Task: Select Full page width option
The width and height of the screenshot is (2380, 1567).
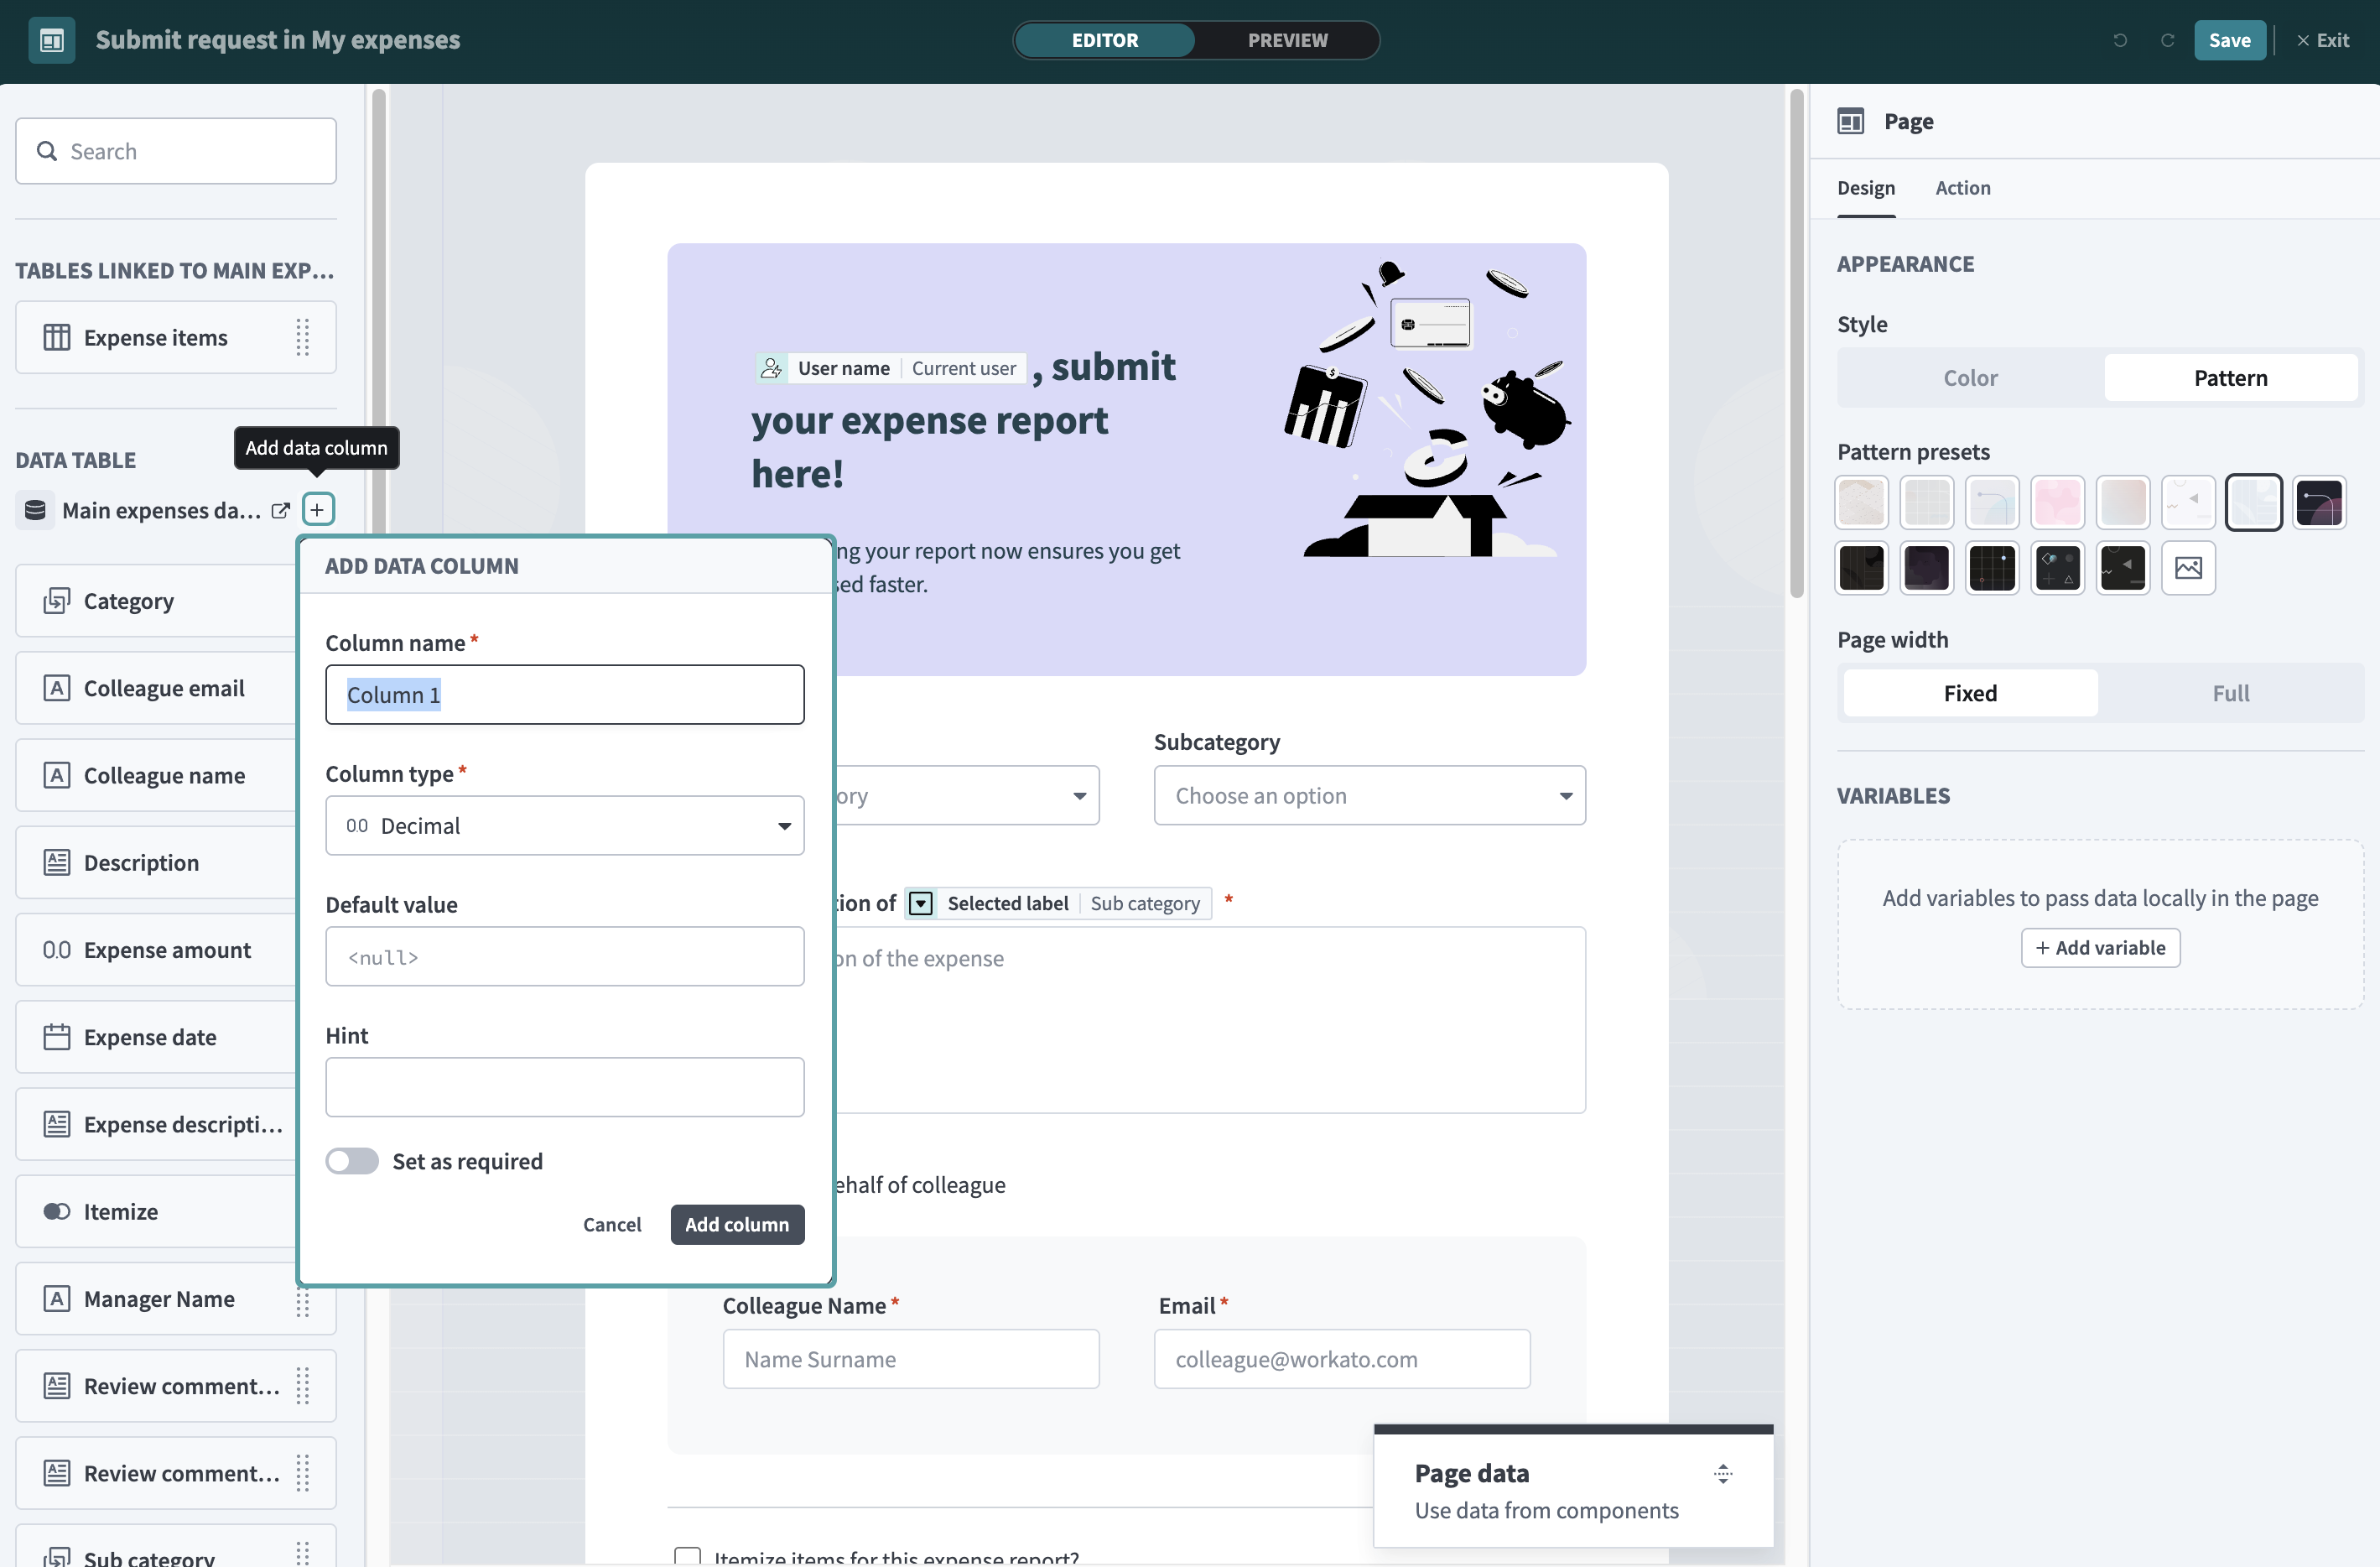Action: point(2229,693)
